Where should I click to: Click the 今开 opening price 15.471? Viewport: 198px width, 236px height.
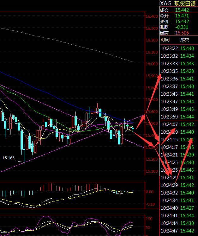click(182, 16)
